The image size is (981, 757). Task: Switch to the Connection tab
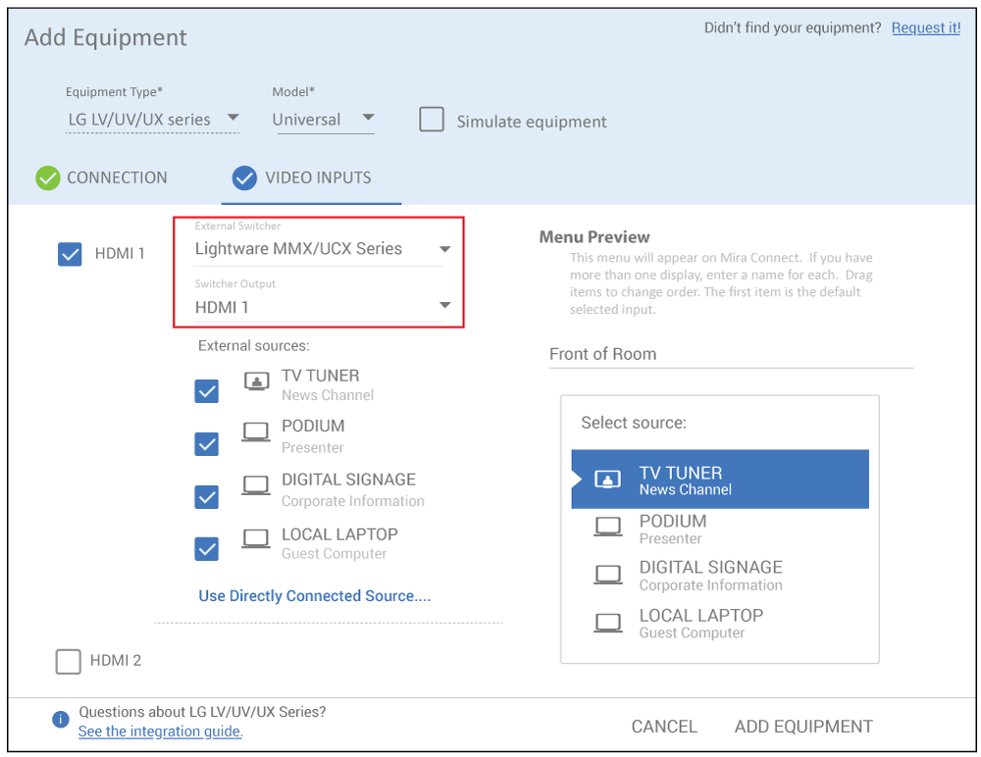pyautogui.click(x=116, y=177)
